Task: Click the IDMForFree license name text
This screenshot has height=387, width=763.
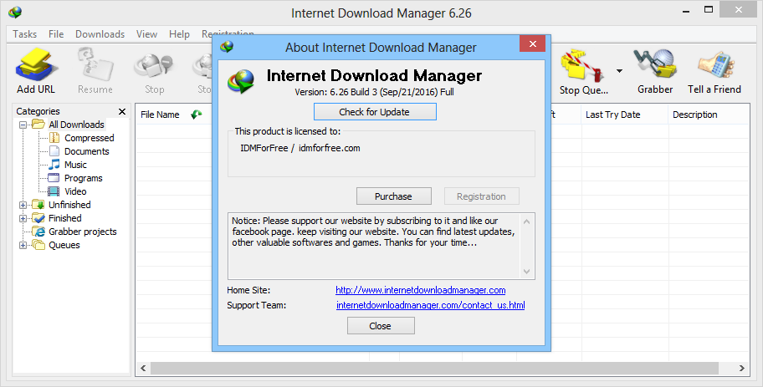Action: (264, 148)
